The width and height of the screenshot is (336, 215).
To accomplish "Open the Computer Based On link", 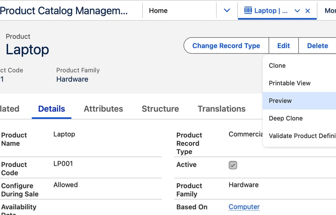I will (244, 207).
